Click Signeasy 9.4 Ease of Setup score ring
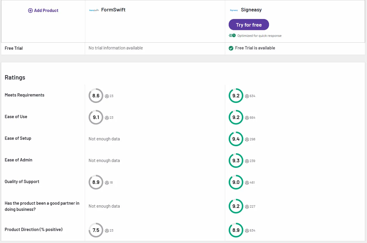The image size is (367, 243). click(x=236, y=139)
